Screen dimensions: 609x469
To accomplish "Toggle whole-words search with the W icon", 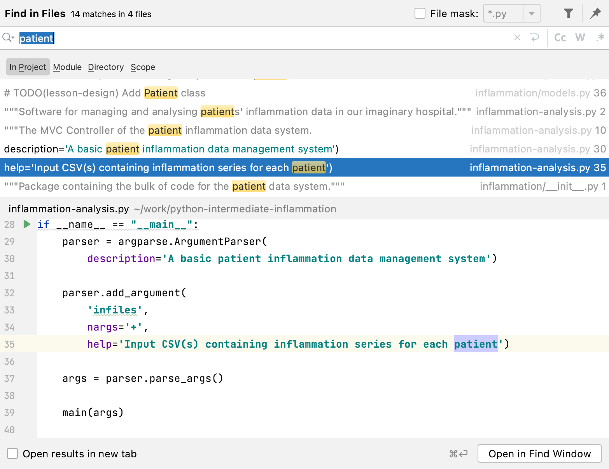I will click(x=580, y=37).
